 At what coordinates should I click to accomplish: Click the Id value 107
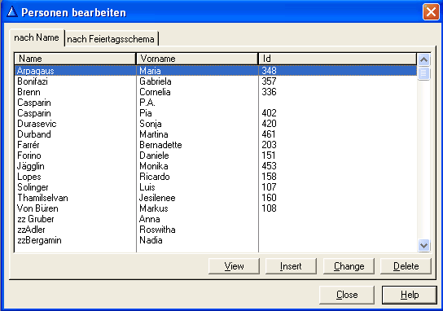click(269, 187)
